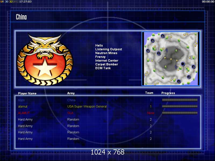Click the 17:27:03 clock in top bar

pos(25,2)
